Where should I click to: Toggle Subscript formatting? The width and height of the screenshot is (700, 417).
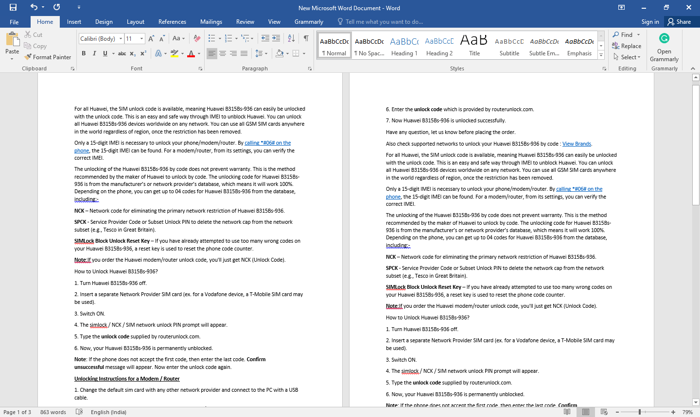133,53
